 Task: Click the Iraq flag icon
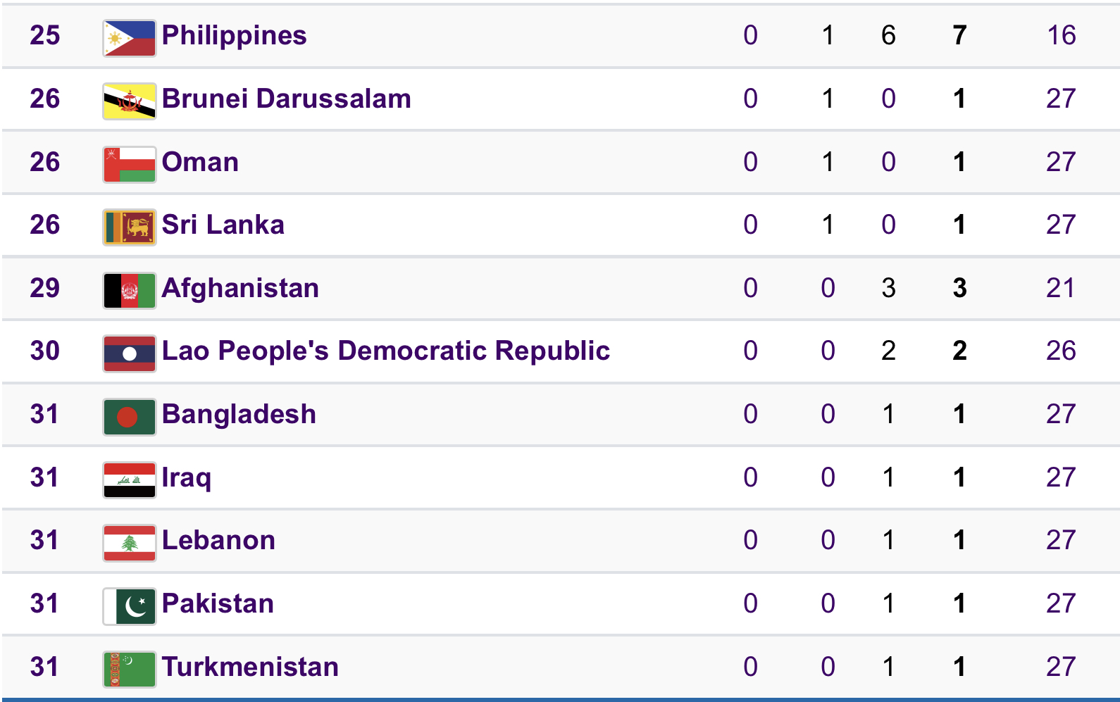click(129, 480)
